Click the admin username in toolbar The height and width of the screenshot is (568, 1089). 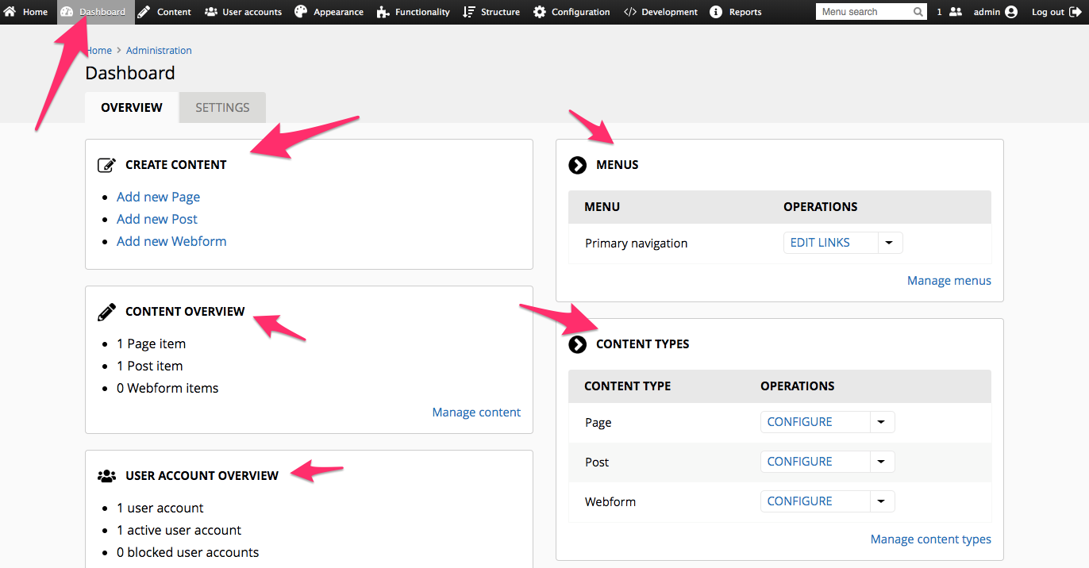pos(987,12)
